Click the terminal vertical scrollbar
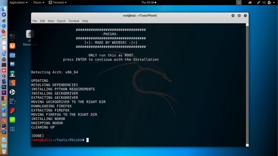Viewport: 278px width, 156px height. point(247,85)
